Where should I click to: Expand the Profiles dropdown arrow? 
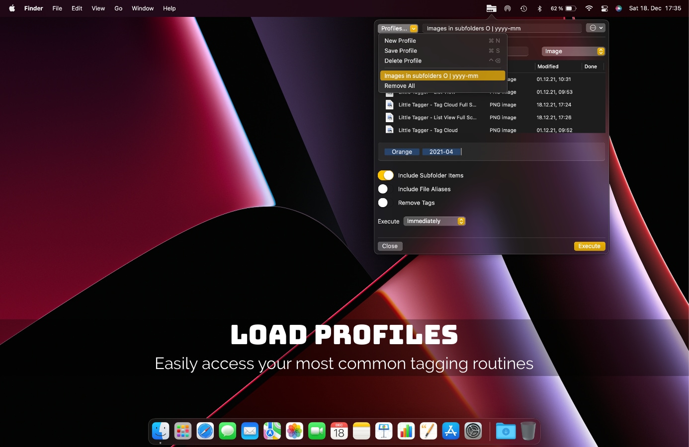click(413, 28)
